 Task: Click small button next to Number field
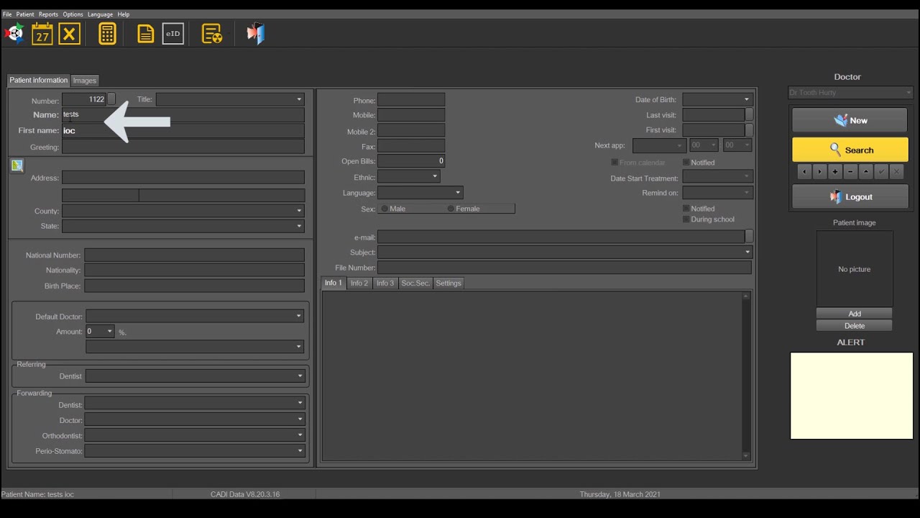click(x=111, y=99)
